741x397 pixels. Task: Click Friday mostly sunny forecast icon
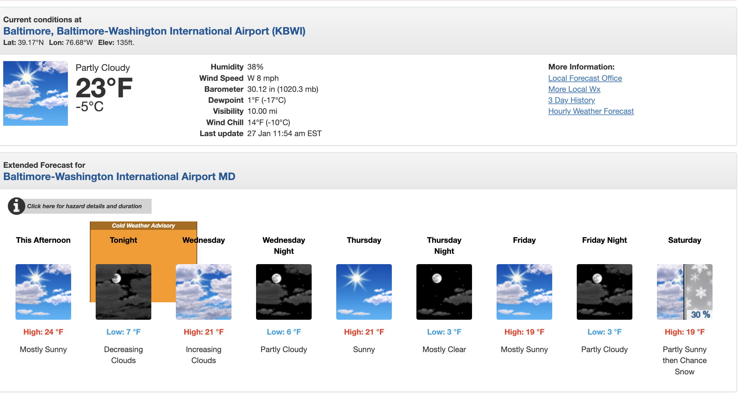click(524, 292)
